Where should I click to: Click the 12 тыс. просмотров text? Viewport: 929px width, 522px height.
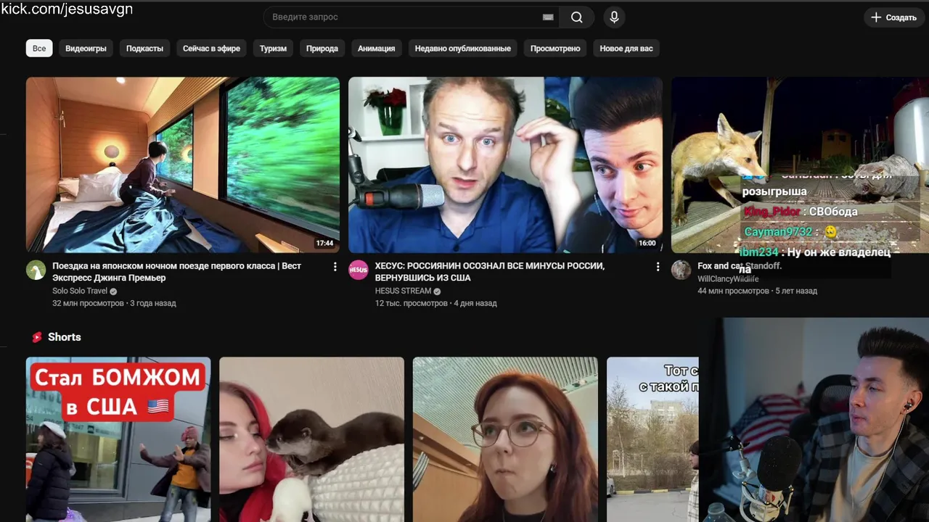[412, 303]
